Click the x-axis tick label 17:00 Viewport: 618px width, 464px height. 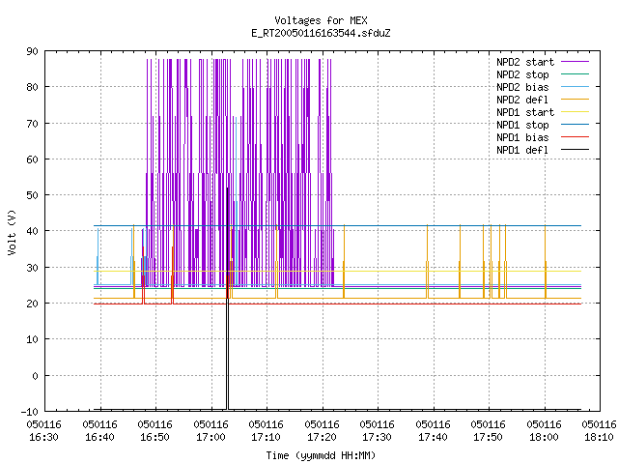coord(211,437)
